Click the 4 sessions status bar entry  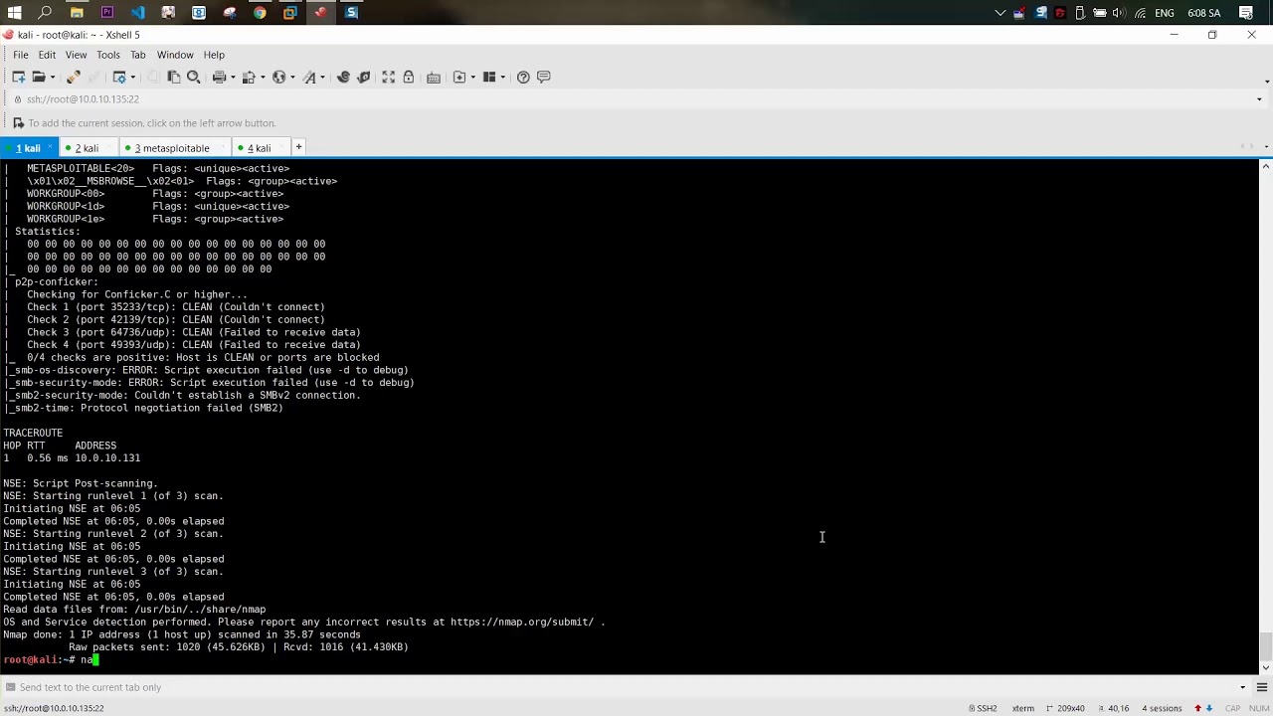(1162, 708)
